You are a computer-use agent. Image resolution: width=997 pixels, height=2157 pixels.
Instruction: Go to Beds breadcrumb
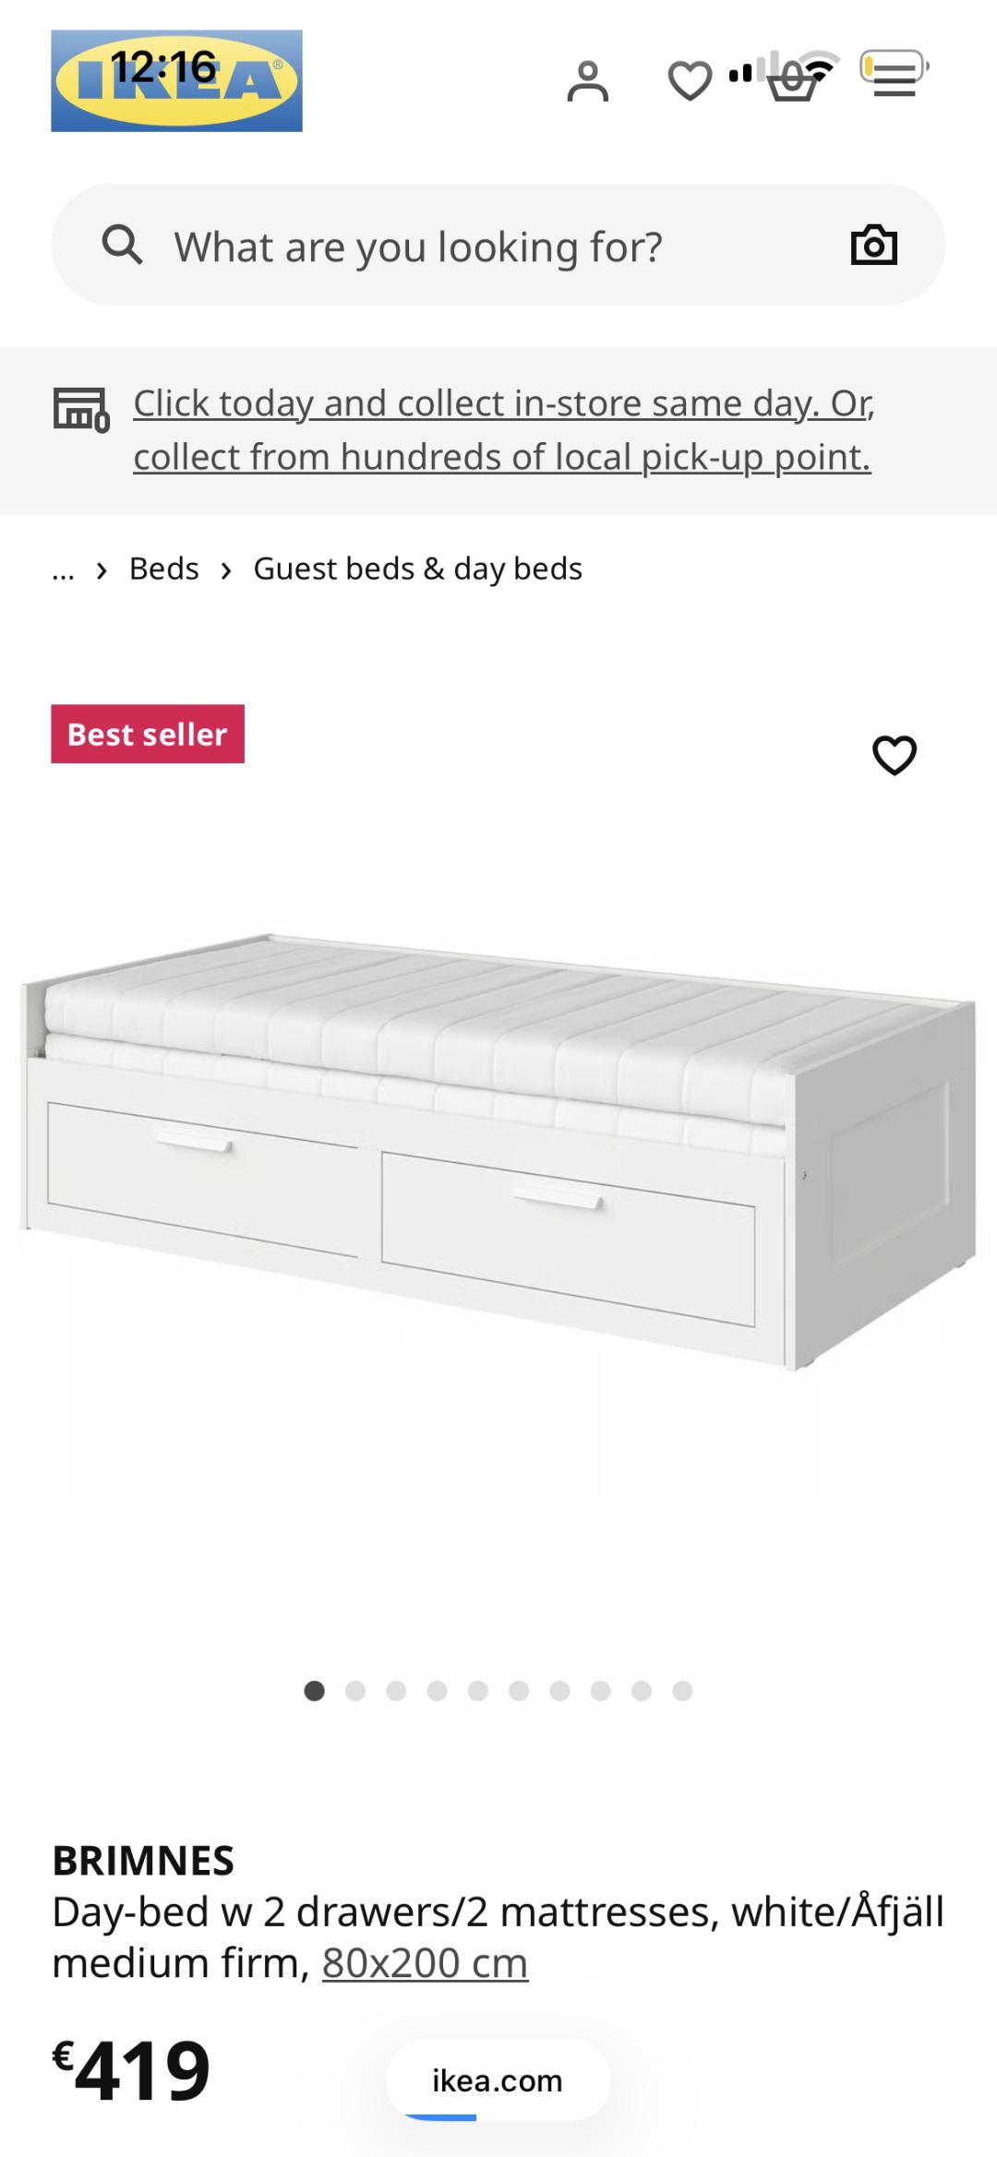[x=164, y=569]
